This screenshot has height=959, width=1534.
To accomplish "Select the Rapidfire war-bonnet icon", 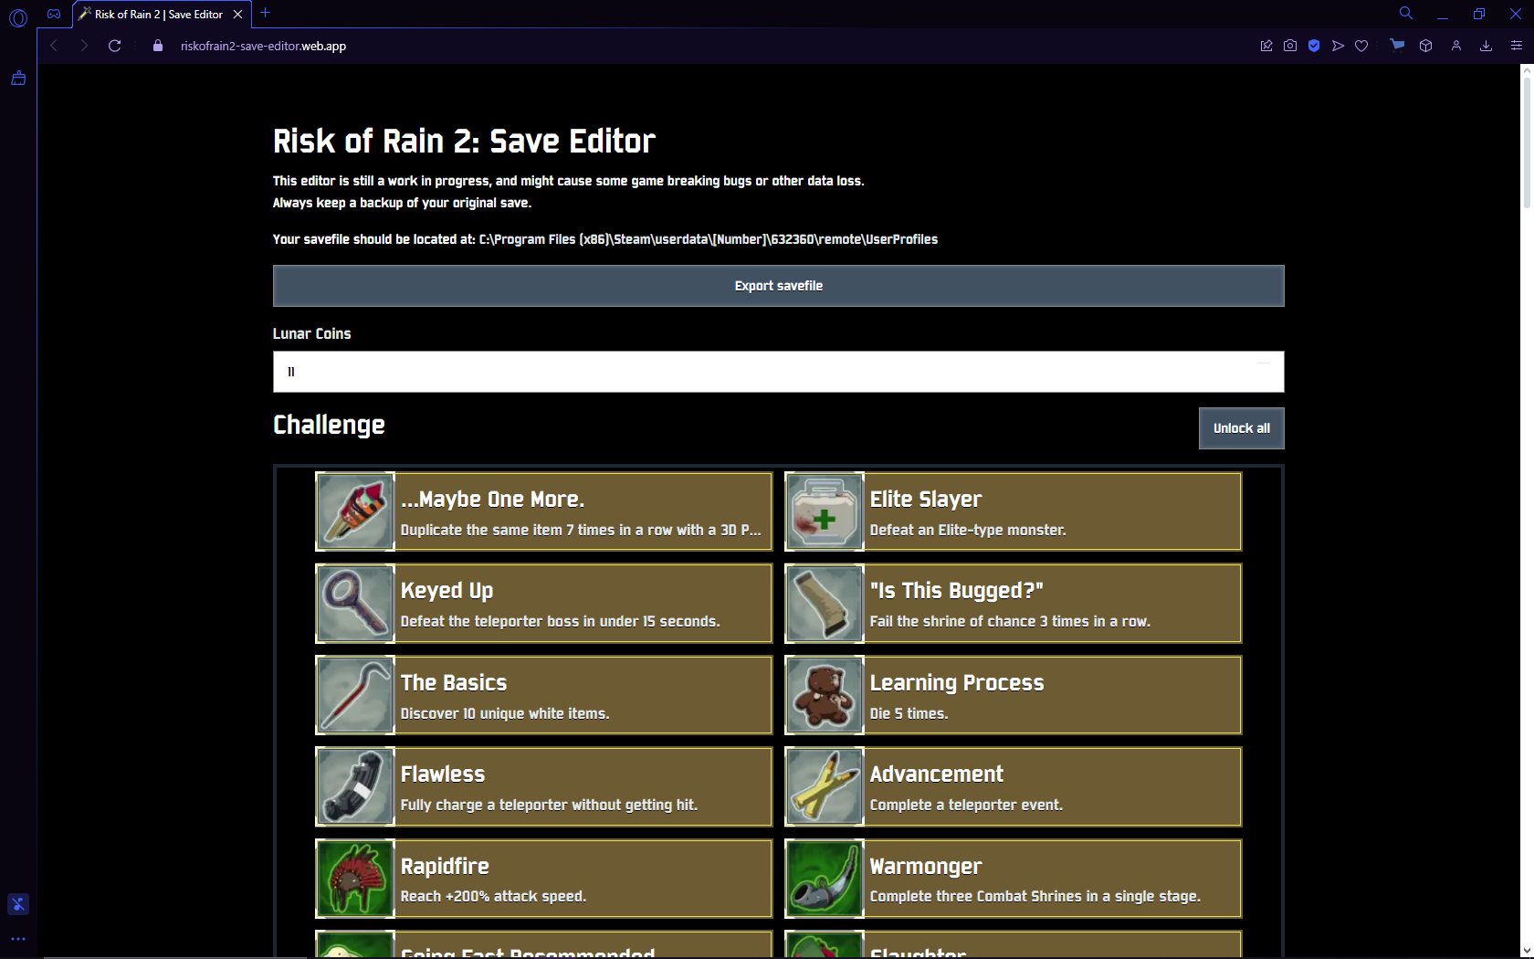I will pos(355,879).
